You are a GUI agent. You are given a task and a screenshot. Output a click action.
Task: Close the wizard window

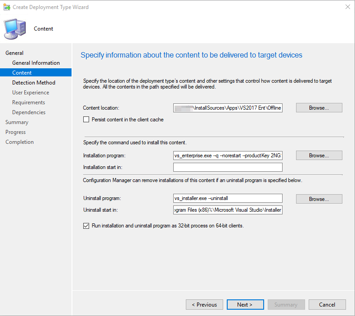coord(348,7)
